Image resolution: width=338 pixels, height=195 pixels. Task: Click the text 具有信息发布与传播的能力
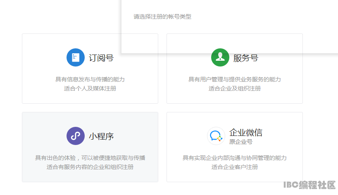click(90, 79)
